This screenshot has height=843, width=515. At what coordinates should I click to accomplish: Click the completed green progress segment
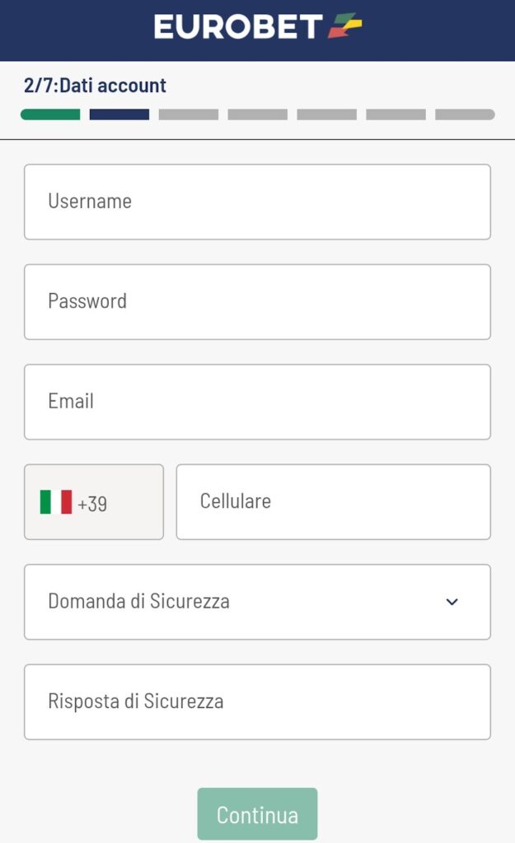49,114
